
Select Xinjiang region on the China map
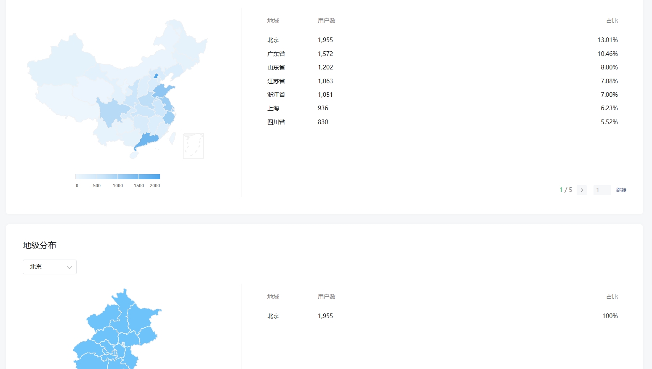tap(63, 63)
